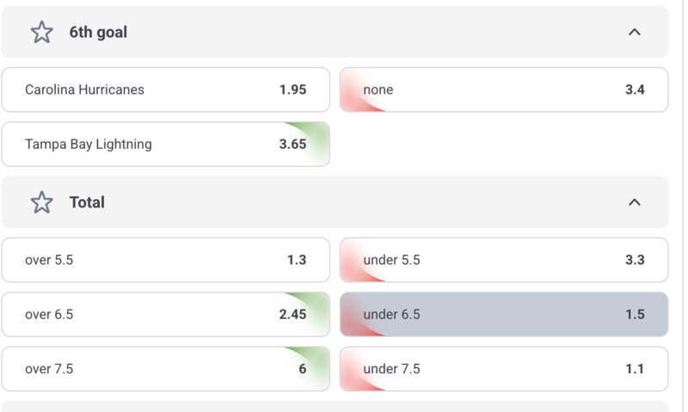Collapse the 6th goal section chevron
Viewport: 688px width, 412px height.
point(635,32)
